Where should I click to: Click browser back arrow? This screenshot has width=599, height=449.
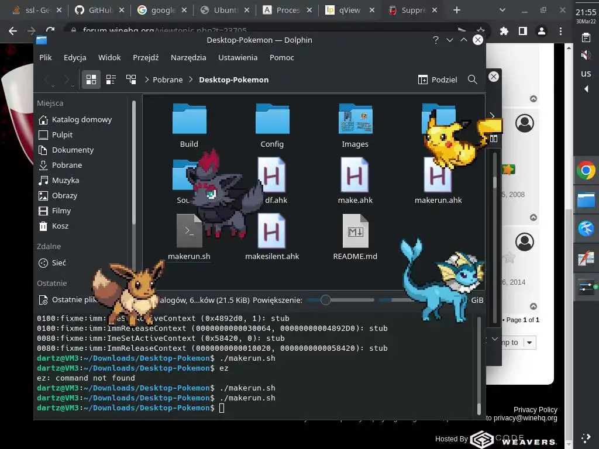coord(13,31)
